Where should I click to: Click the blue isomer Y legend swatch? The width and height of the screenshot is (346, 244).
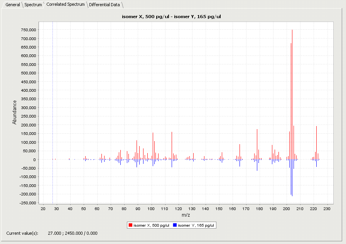(174, 225)
